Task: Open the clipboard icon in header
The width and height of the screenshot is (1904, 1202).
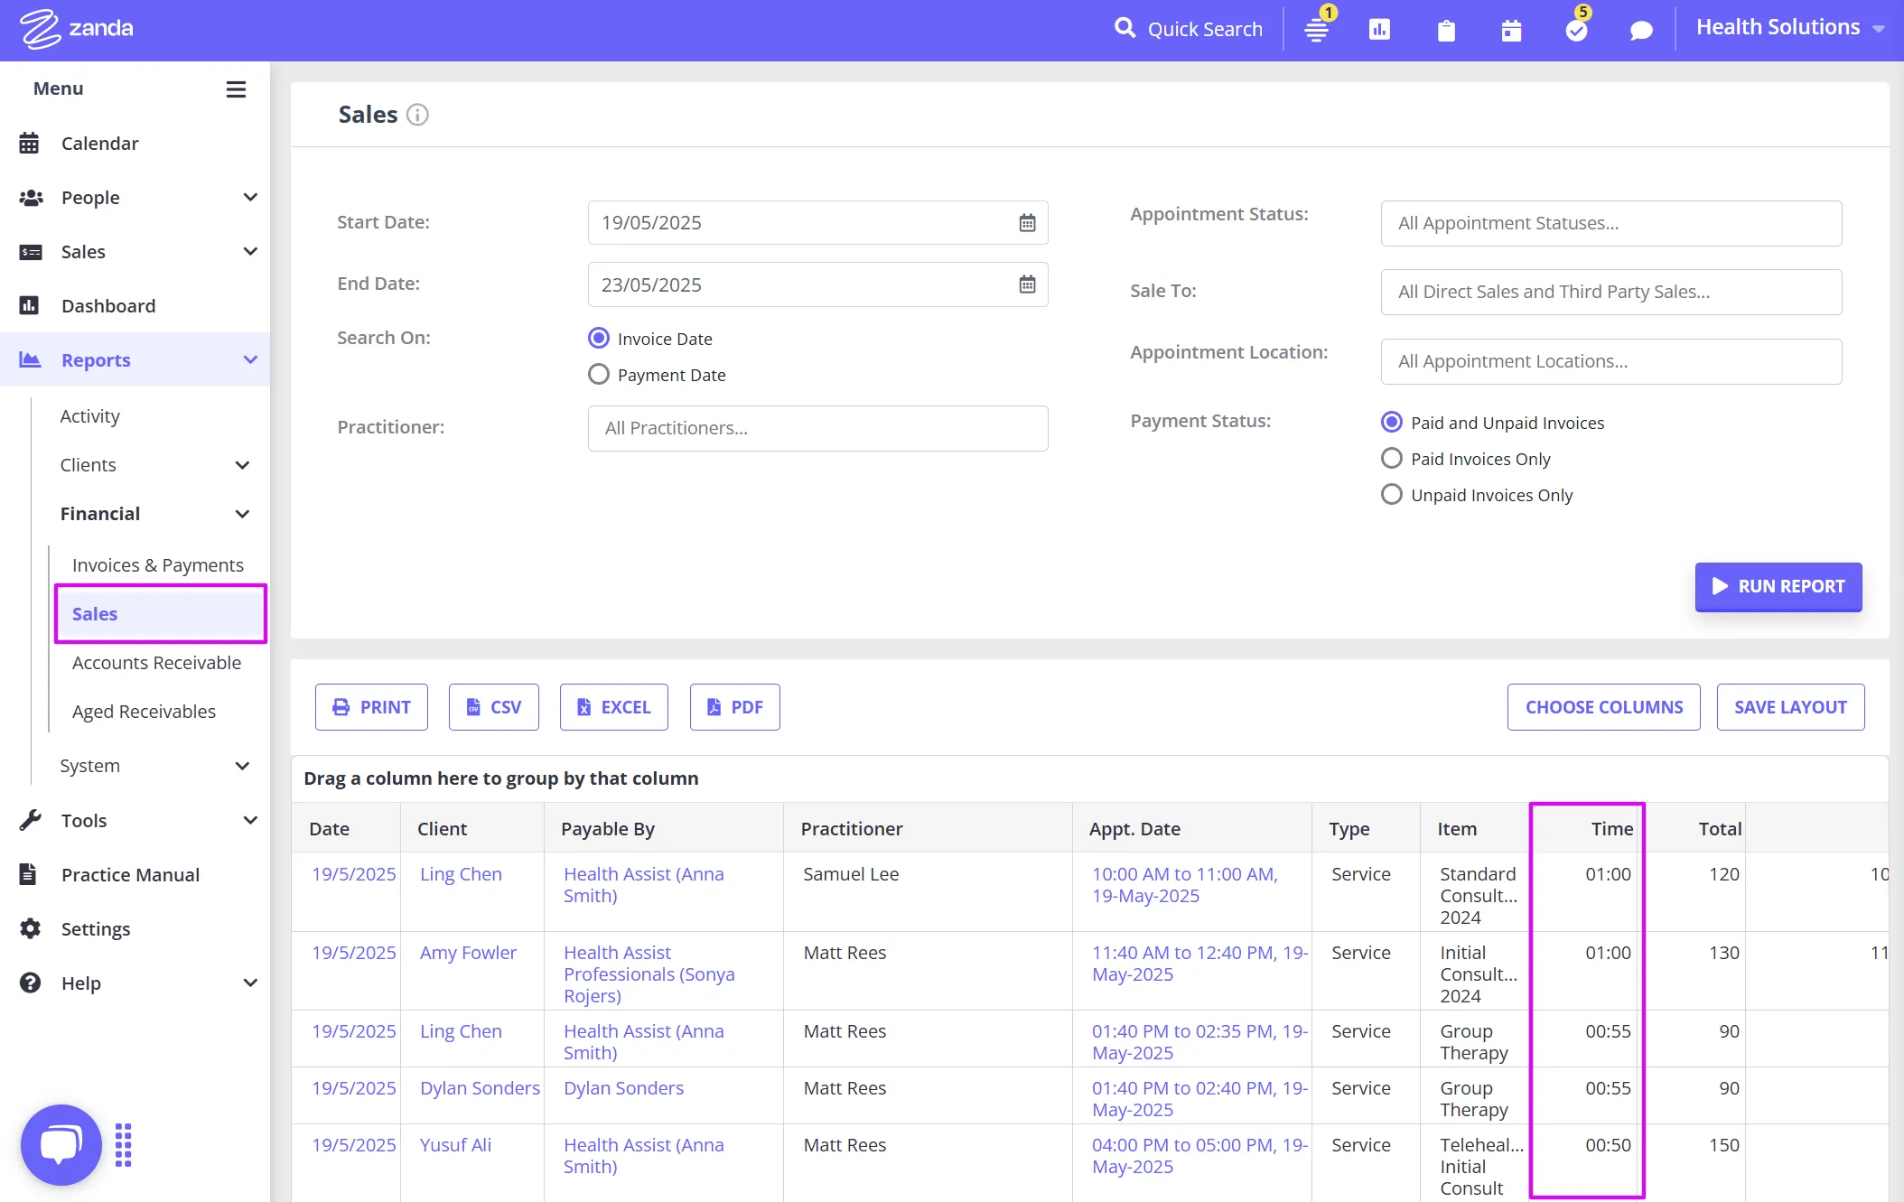Action: (x=1446, y=31)
